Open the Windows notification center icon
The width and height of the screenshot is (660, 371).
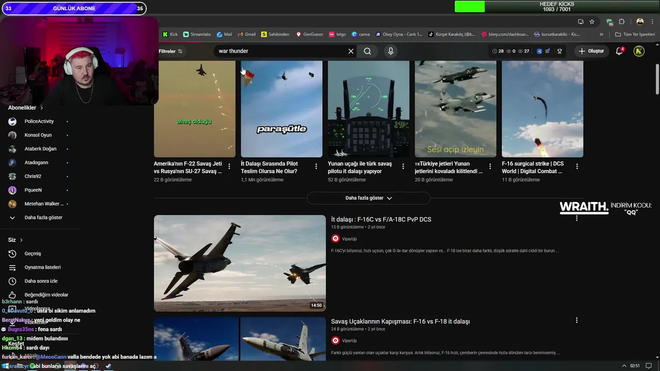(x=649, y=366)
